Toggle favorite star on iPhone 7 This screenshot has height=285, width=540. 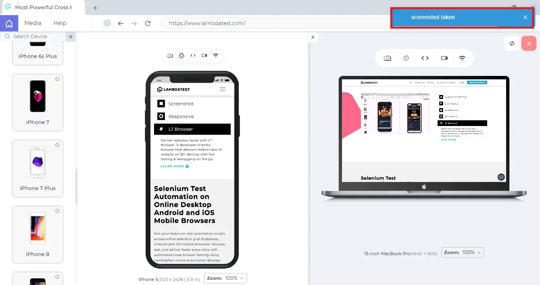pos(57,79)
